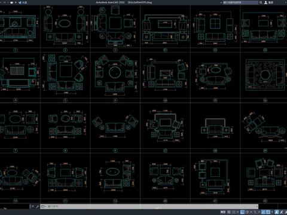Open command line customize wrench icon
This screenshot has height=215, width=287.
pos(37,207)
